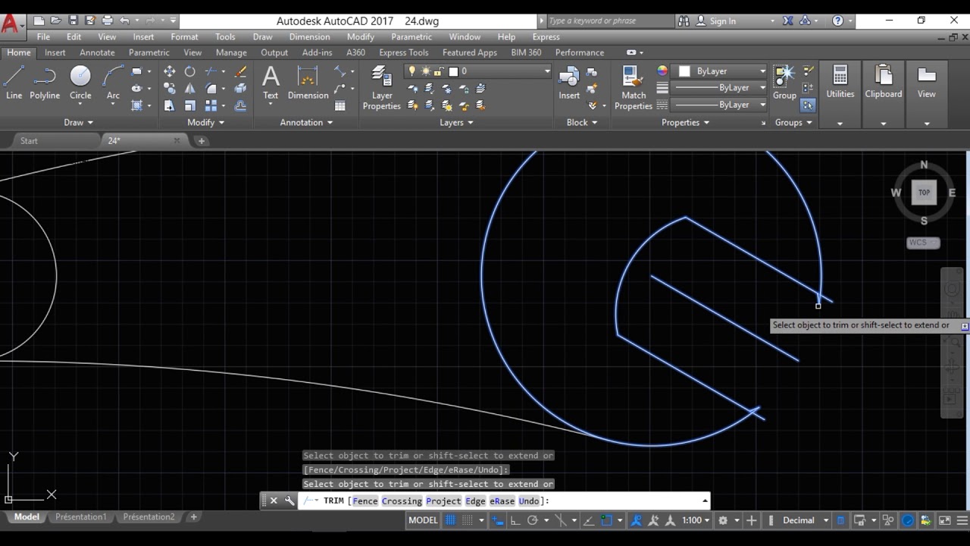This screenshot has width=970, height=546.
Task: Switch to the Présentation1 layout tab
Action: point(80,517)
